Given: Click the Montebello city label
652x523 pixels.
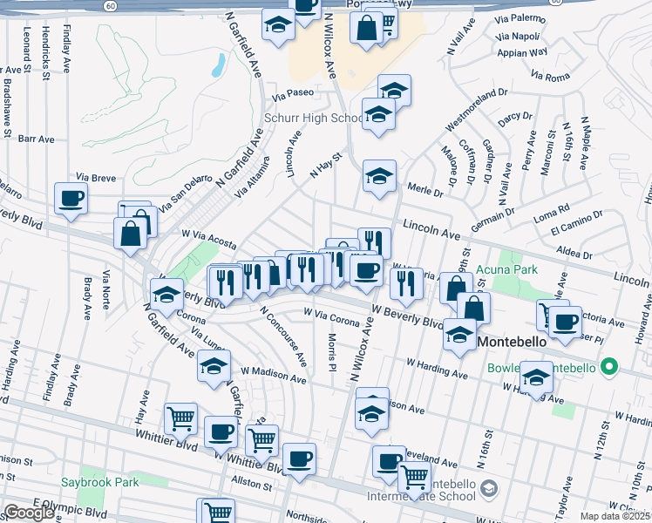Looking at the screenshot, I should click(x=512, y=343).
